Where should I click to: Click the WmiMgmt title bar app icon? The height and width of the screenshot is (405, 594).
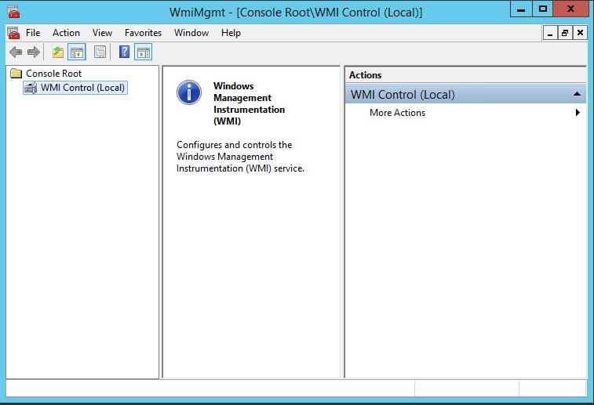pos(13,12)
